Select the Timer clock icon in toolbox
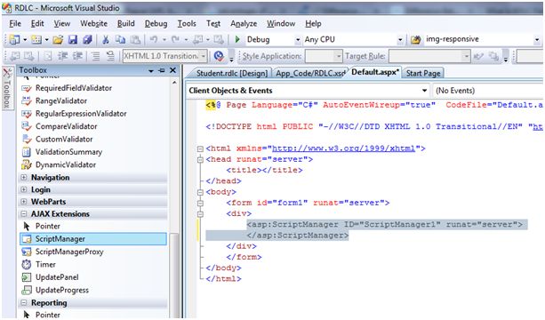545x320 pixels. [x=27, y=264]
